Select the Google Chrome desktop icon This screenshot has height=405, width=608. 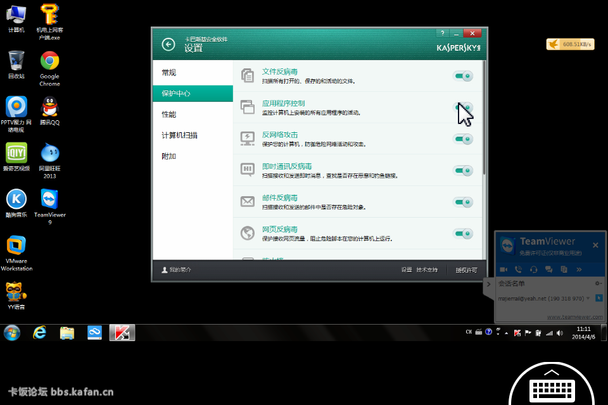49,68
